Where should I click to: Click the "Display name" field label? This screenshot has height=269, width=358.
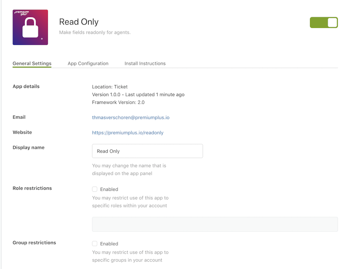pyautogui.click(x=28, y=147)
